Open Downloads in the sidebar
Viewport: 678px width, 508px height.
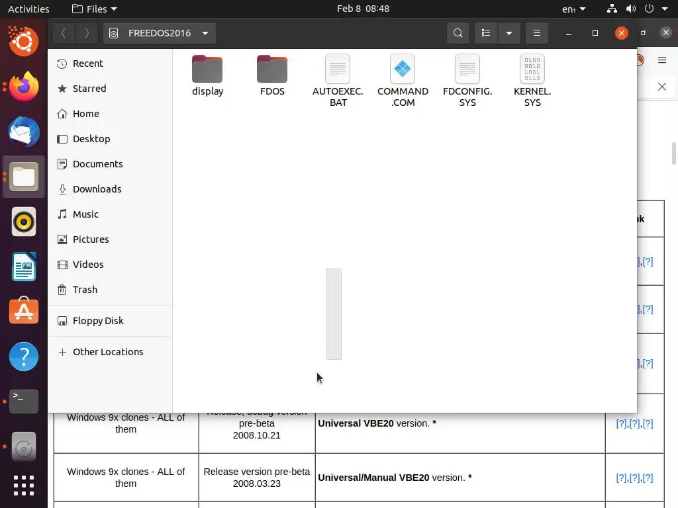(x=111, y=189)
